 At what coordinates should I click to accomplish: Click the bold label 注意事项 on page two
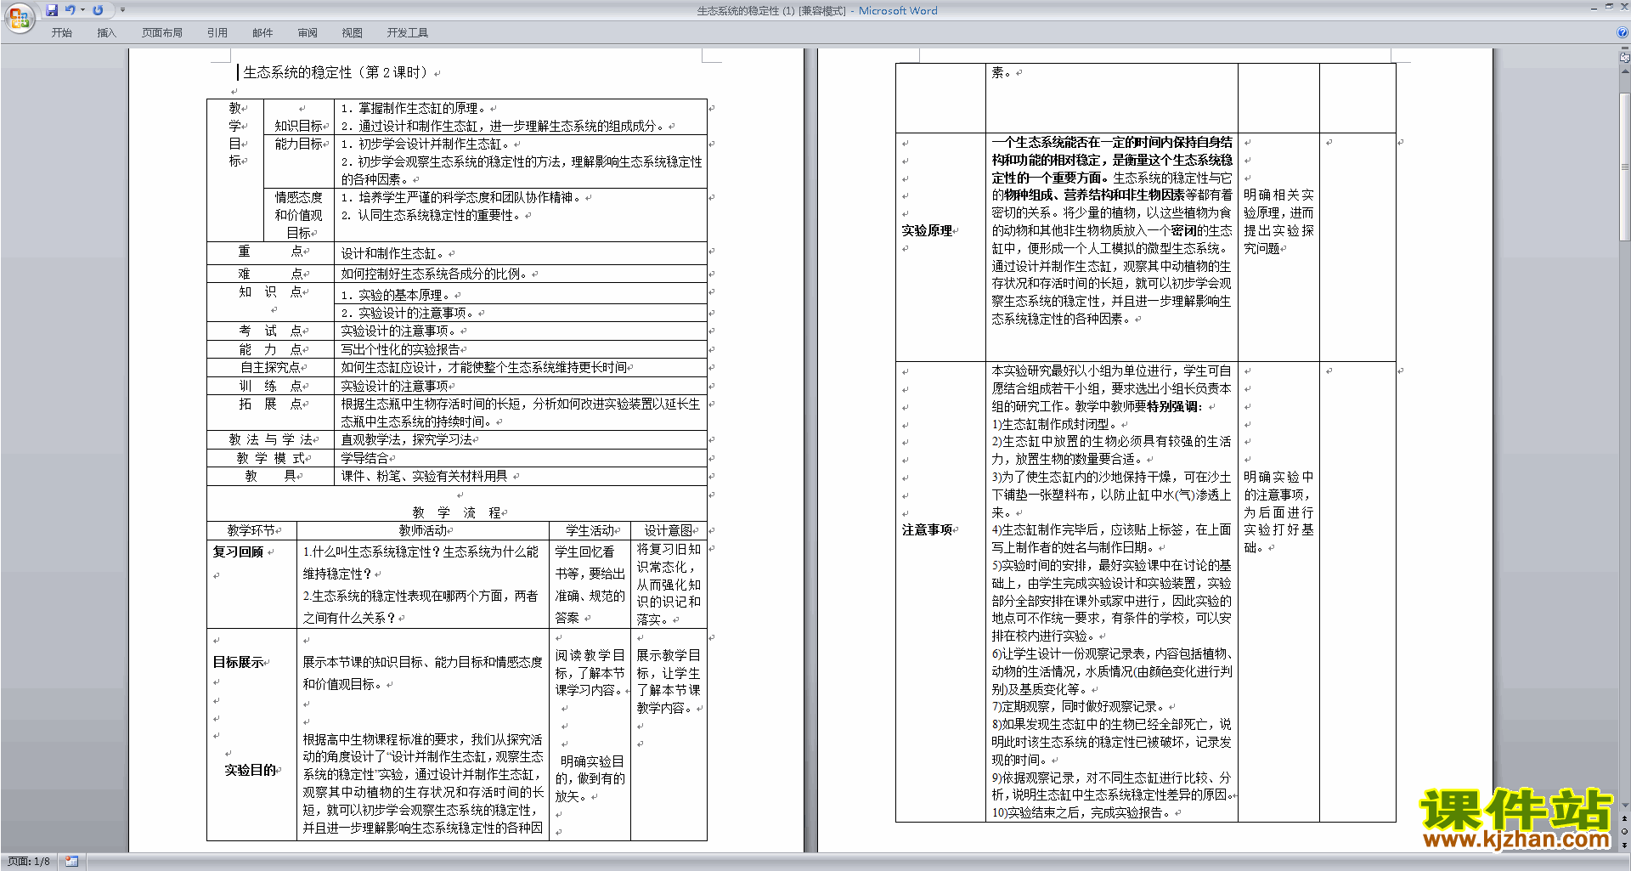[927, 529]
